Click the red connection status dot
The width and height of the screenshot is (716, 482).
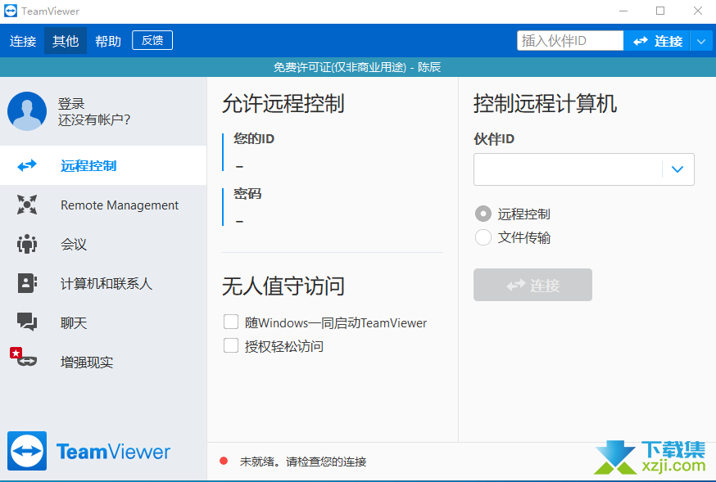tap(224, 461)
